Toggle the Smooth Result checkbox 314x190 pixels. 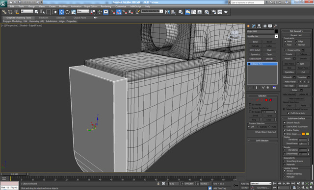click(285, 123)
